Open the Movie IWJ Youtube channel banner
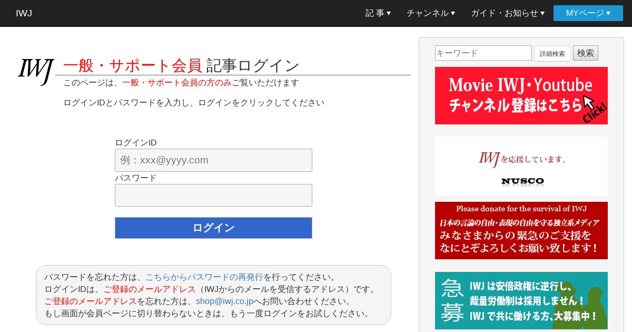632x332 pixels. pos(521,95)
